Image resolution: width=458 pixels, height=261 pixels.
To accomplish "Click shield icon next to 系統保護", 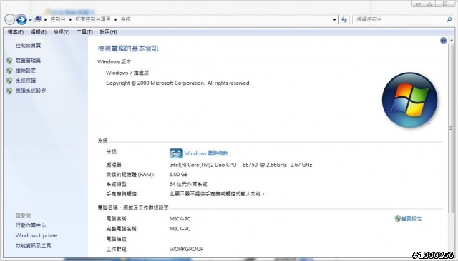I will [x=9, y=81].
